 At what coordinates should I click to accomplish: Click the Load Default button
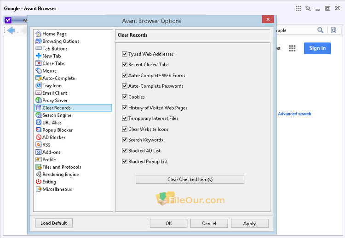[53, 223]
